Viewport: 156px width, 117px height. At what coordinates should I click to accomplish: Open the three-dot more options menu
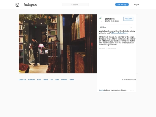click(132, 90)
